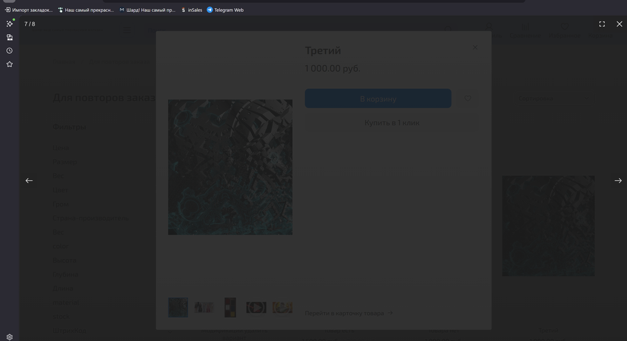Screen dimensions: 627x341
Task: Expand the Высота filter
Action: [x=65, y=260]
